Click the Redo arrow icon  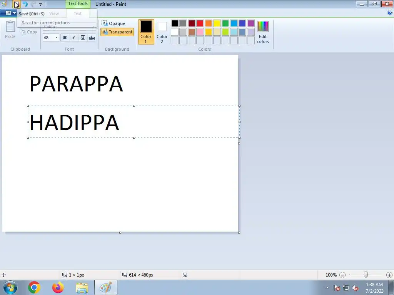33,4
